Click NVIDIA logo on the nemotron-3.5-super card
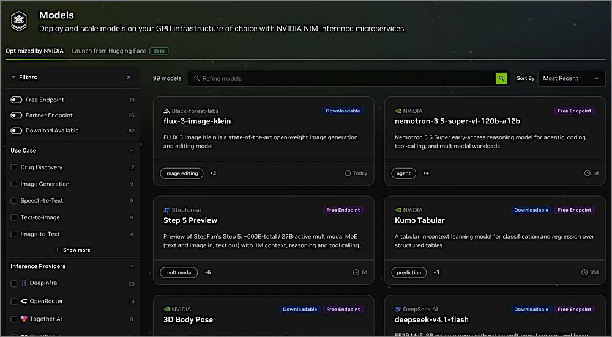This screenshot has height=337, width=612. click(x=398, y=111)
